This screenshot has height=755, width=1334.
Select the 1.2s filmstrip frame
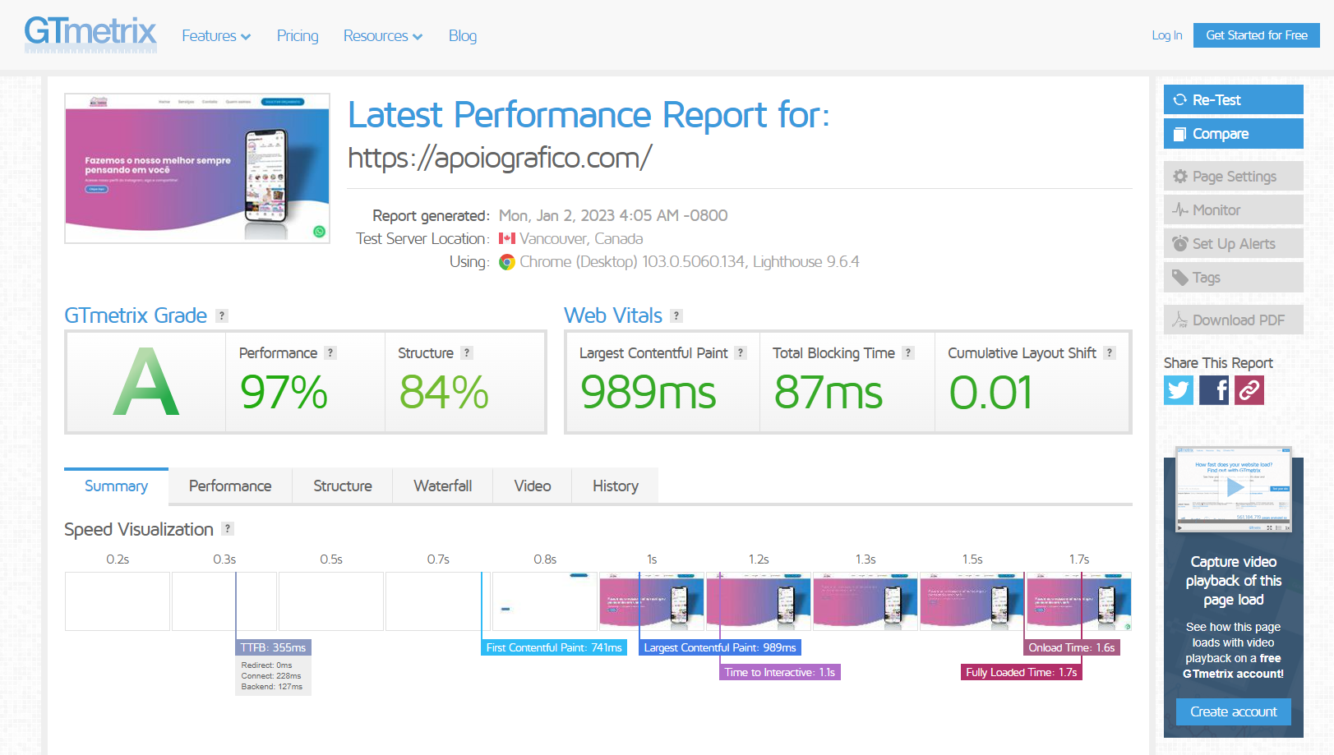tap(759, 601)
